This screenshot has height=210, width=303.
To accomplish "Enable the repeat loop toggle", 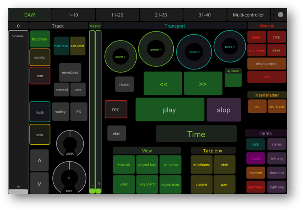I will (125, 84).
